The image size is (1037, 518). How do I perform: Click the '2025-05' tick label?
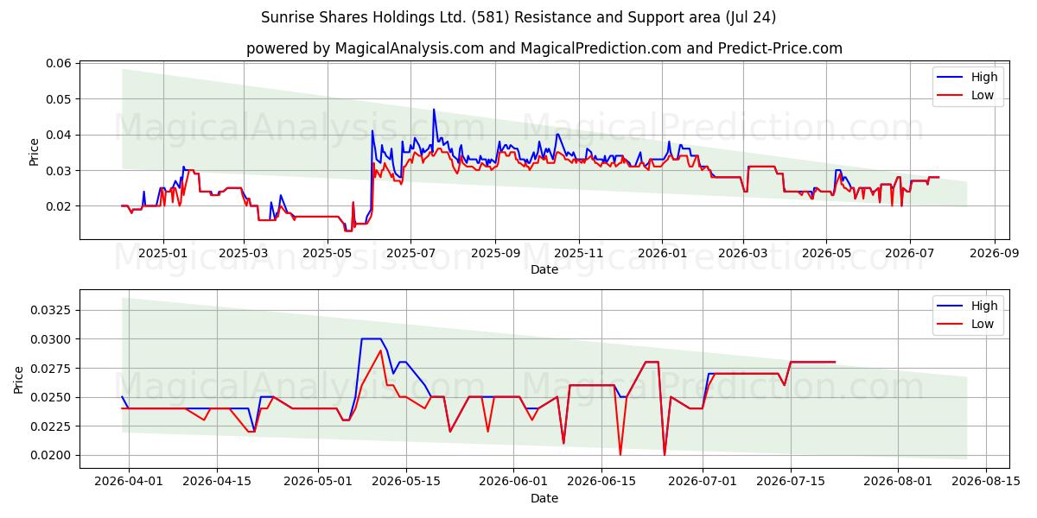[x=328, y=253]
